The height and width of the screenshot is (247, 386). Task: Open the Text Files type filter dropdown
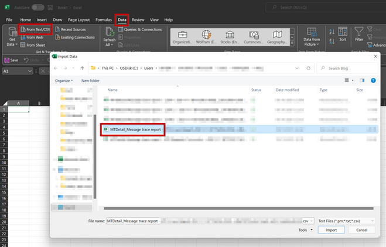point(346,221)
